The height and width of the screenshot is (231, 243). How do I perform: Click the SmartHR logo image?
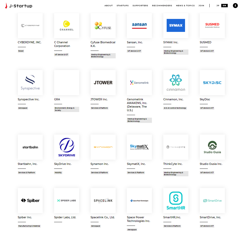[x=176, y=201]
